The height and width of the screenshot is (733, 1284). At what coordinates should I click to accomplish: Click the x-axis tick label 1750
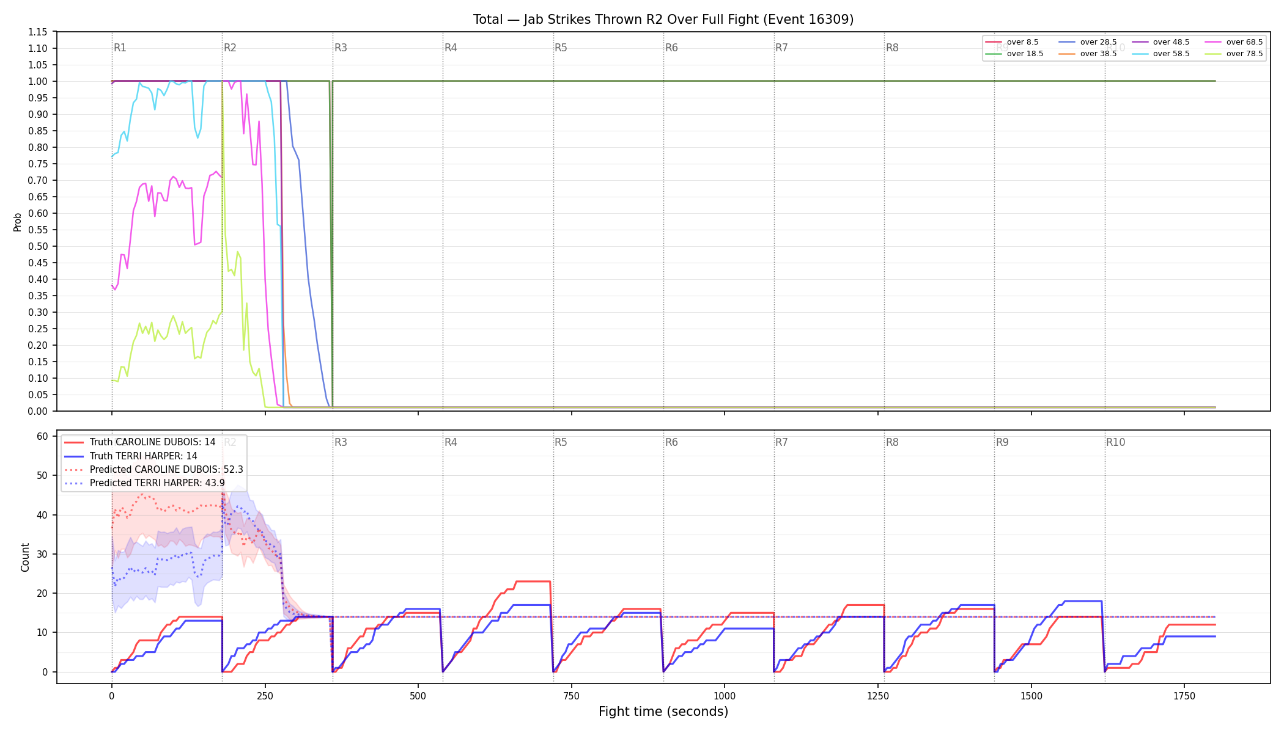[x=1184, y=696]
